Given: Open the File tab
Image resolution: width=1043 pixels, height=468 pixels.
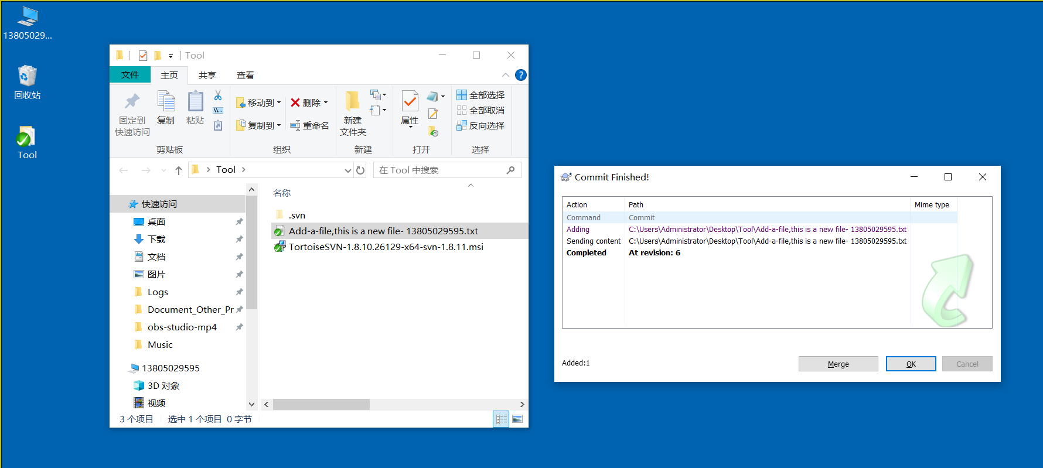Looking at the screenshot, I should pyautogui.click(x=130, y=75).
